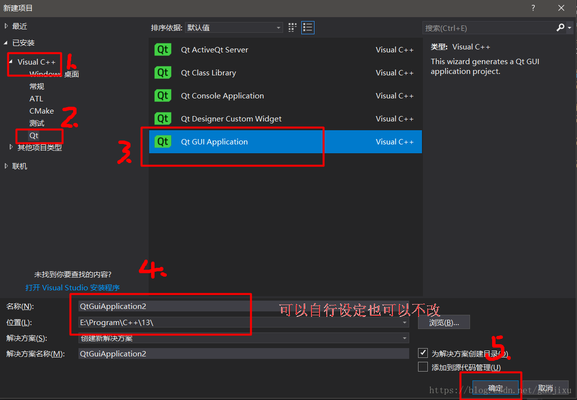577x400 pixels.
Task: Open the help question mark button
Action: click(x=533, y=8)
